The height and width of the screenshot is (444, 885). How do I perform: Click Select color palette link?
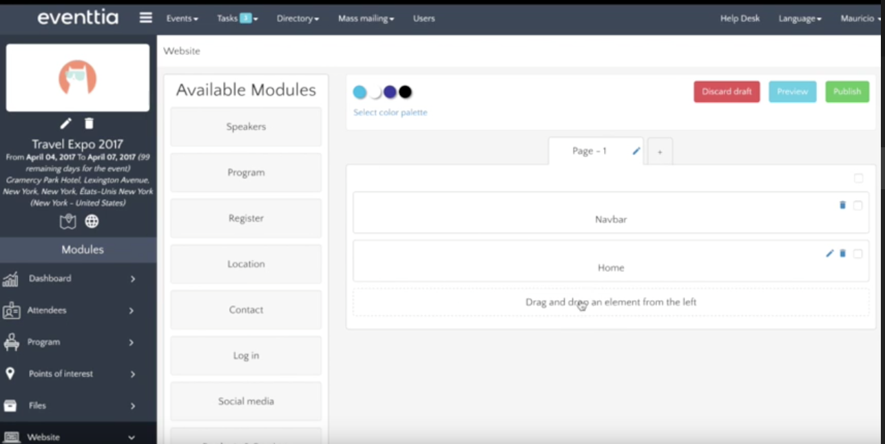coord(391,112)
